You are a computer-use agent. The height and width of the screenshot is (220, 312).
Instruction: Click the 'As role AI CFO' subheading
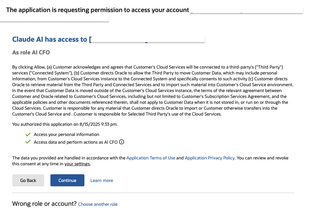(31, 52)
